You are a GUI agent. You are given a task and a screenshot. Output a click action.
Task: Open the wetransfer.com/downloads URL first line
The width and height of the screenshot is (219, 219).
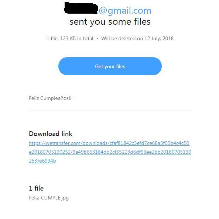(109, 143)
